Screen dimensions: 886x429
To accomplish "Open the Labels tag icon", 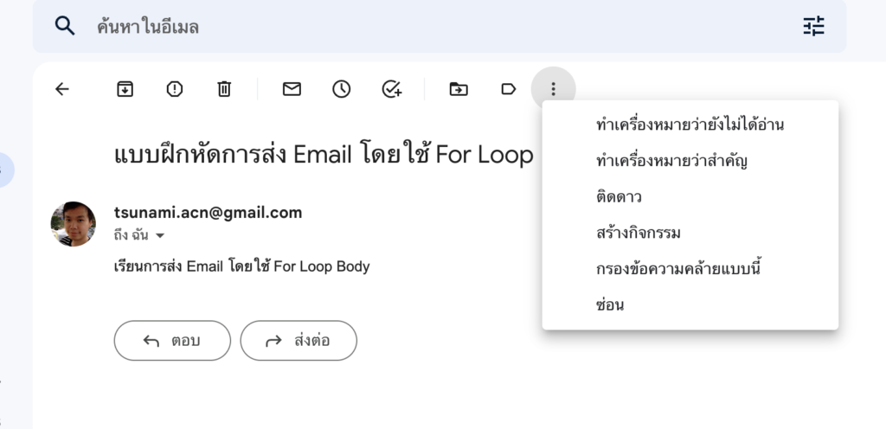I will point(509,89).
